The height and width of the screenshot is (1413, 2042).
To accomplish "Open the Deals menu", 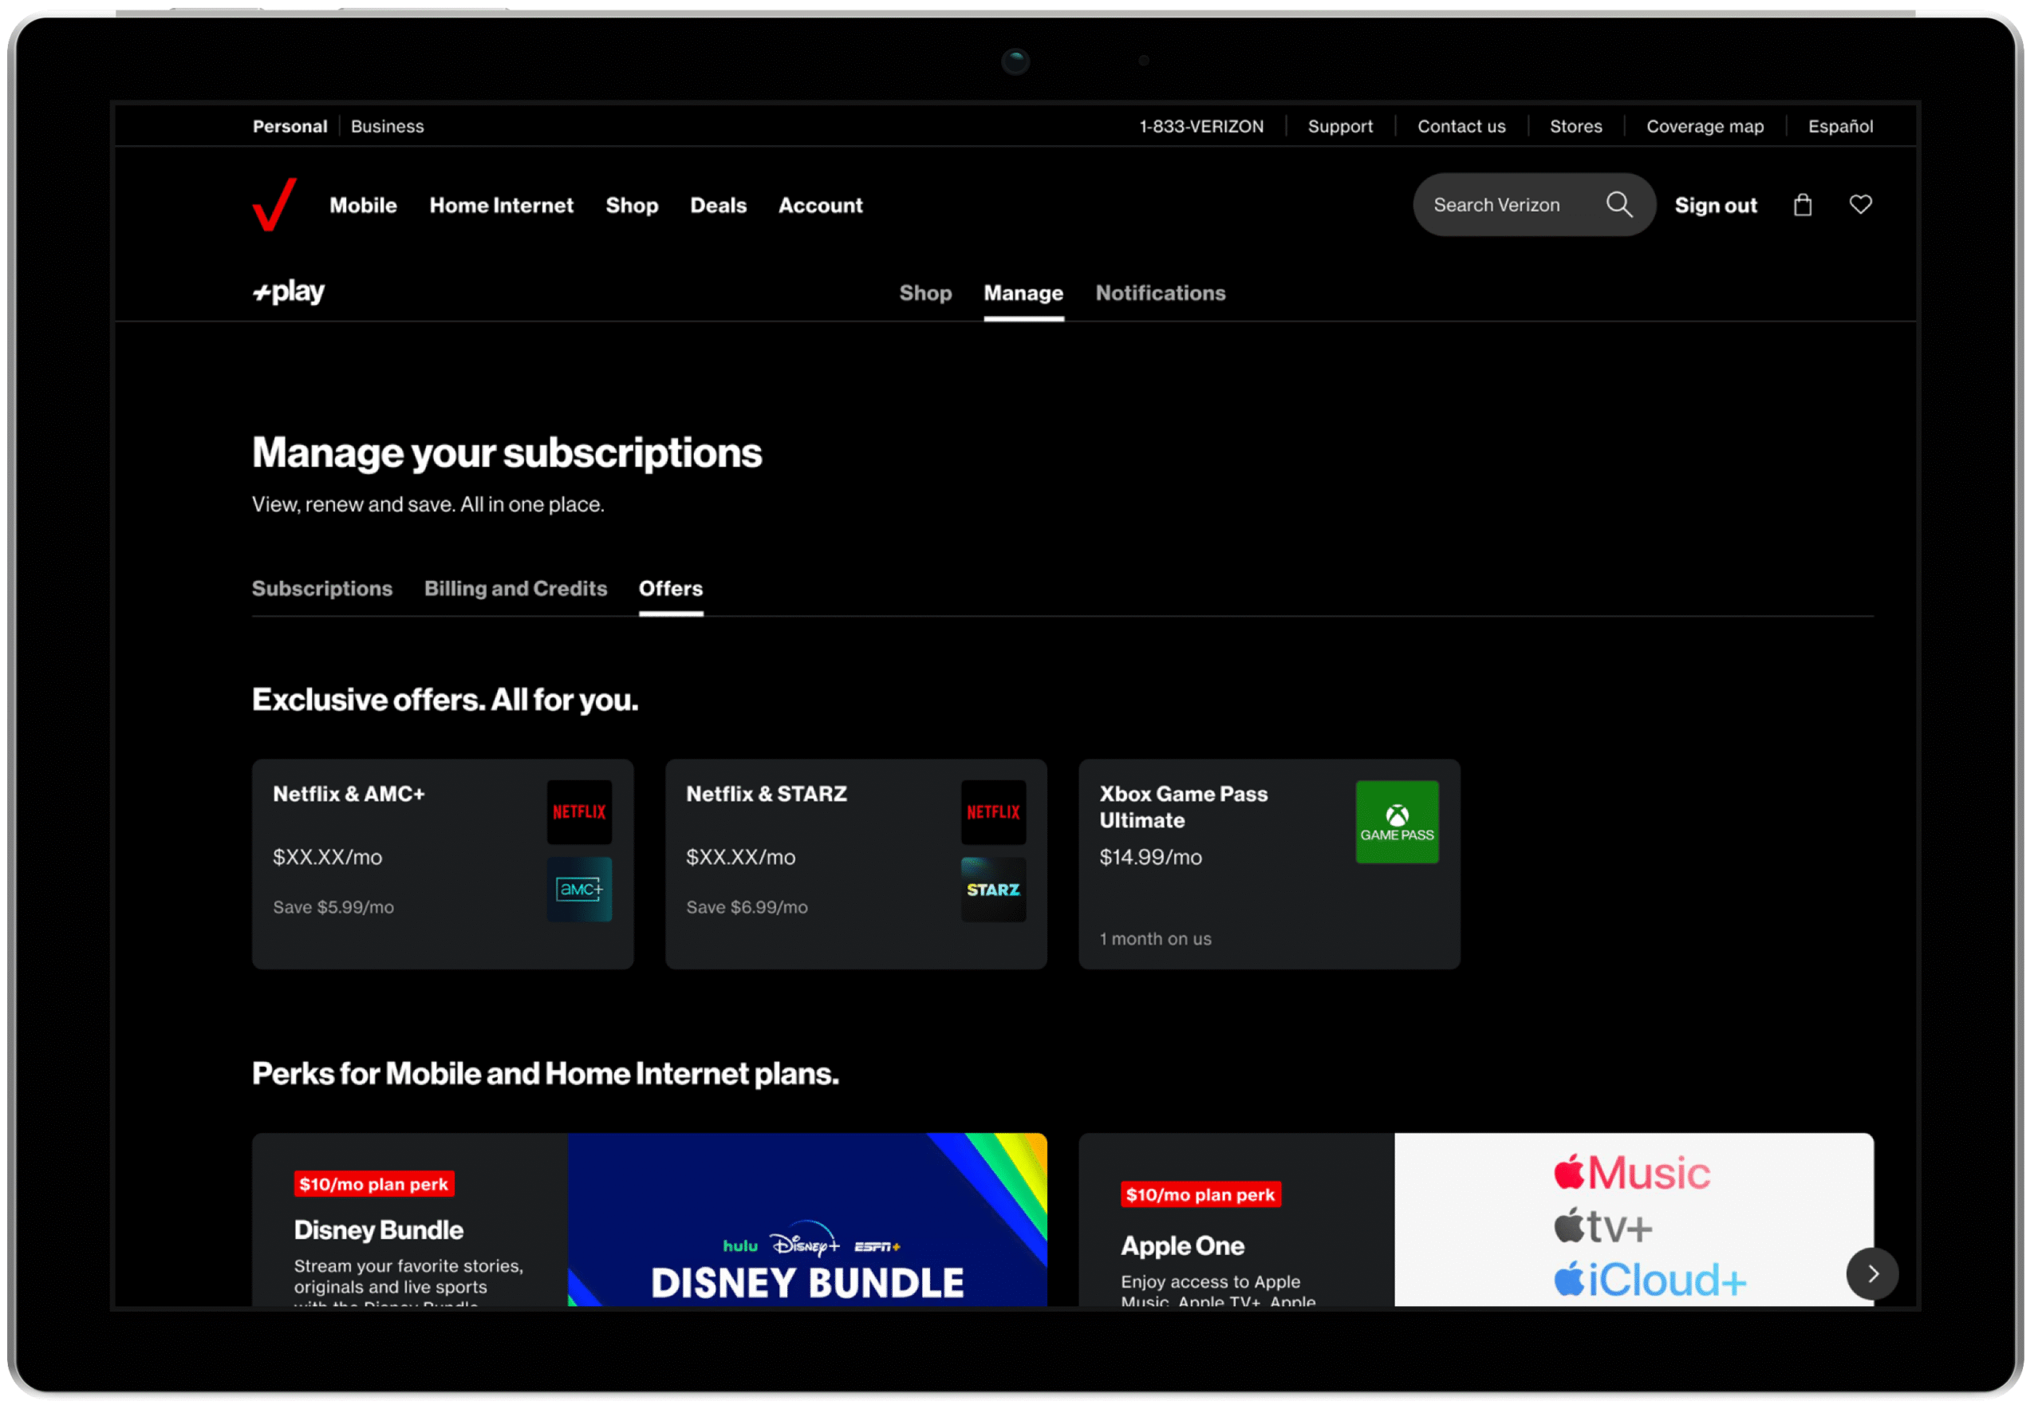I will tap(719, 205).
